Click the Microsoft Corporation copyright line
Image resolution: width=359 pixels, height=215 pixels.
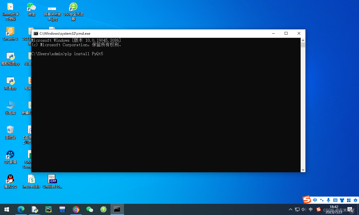pos(77,45)
